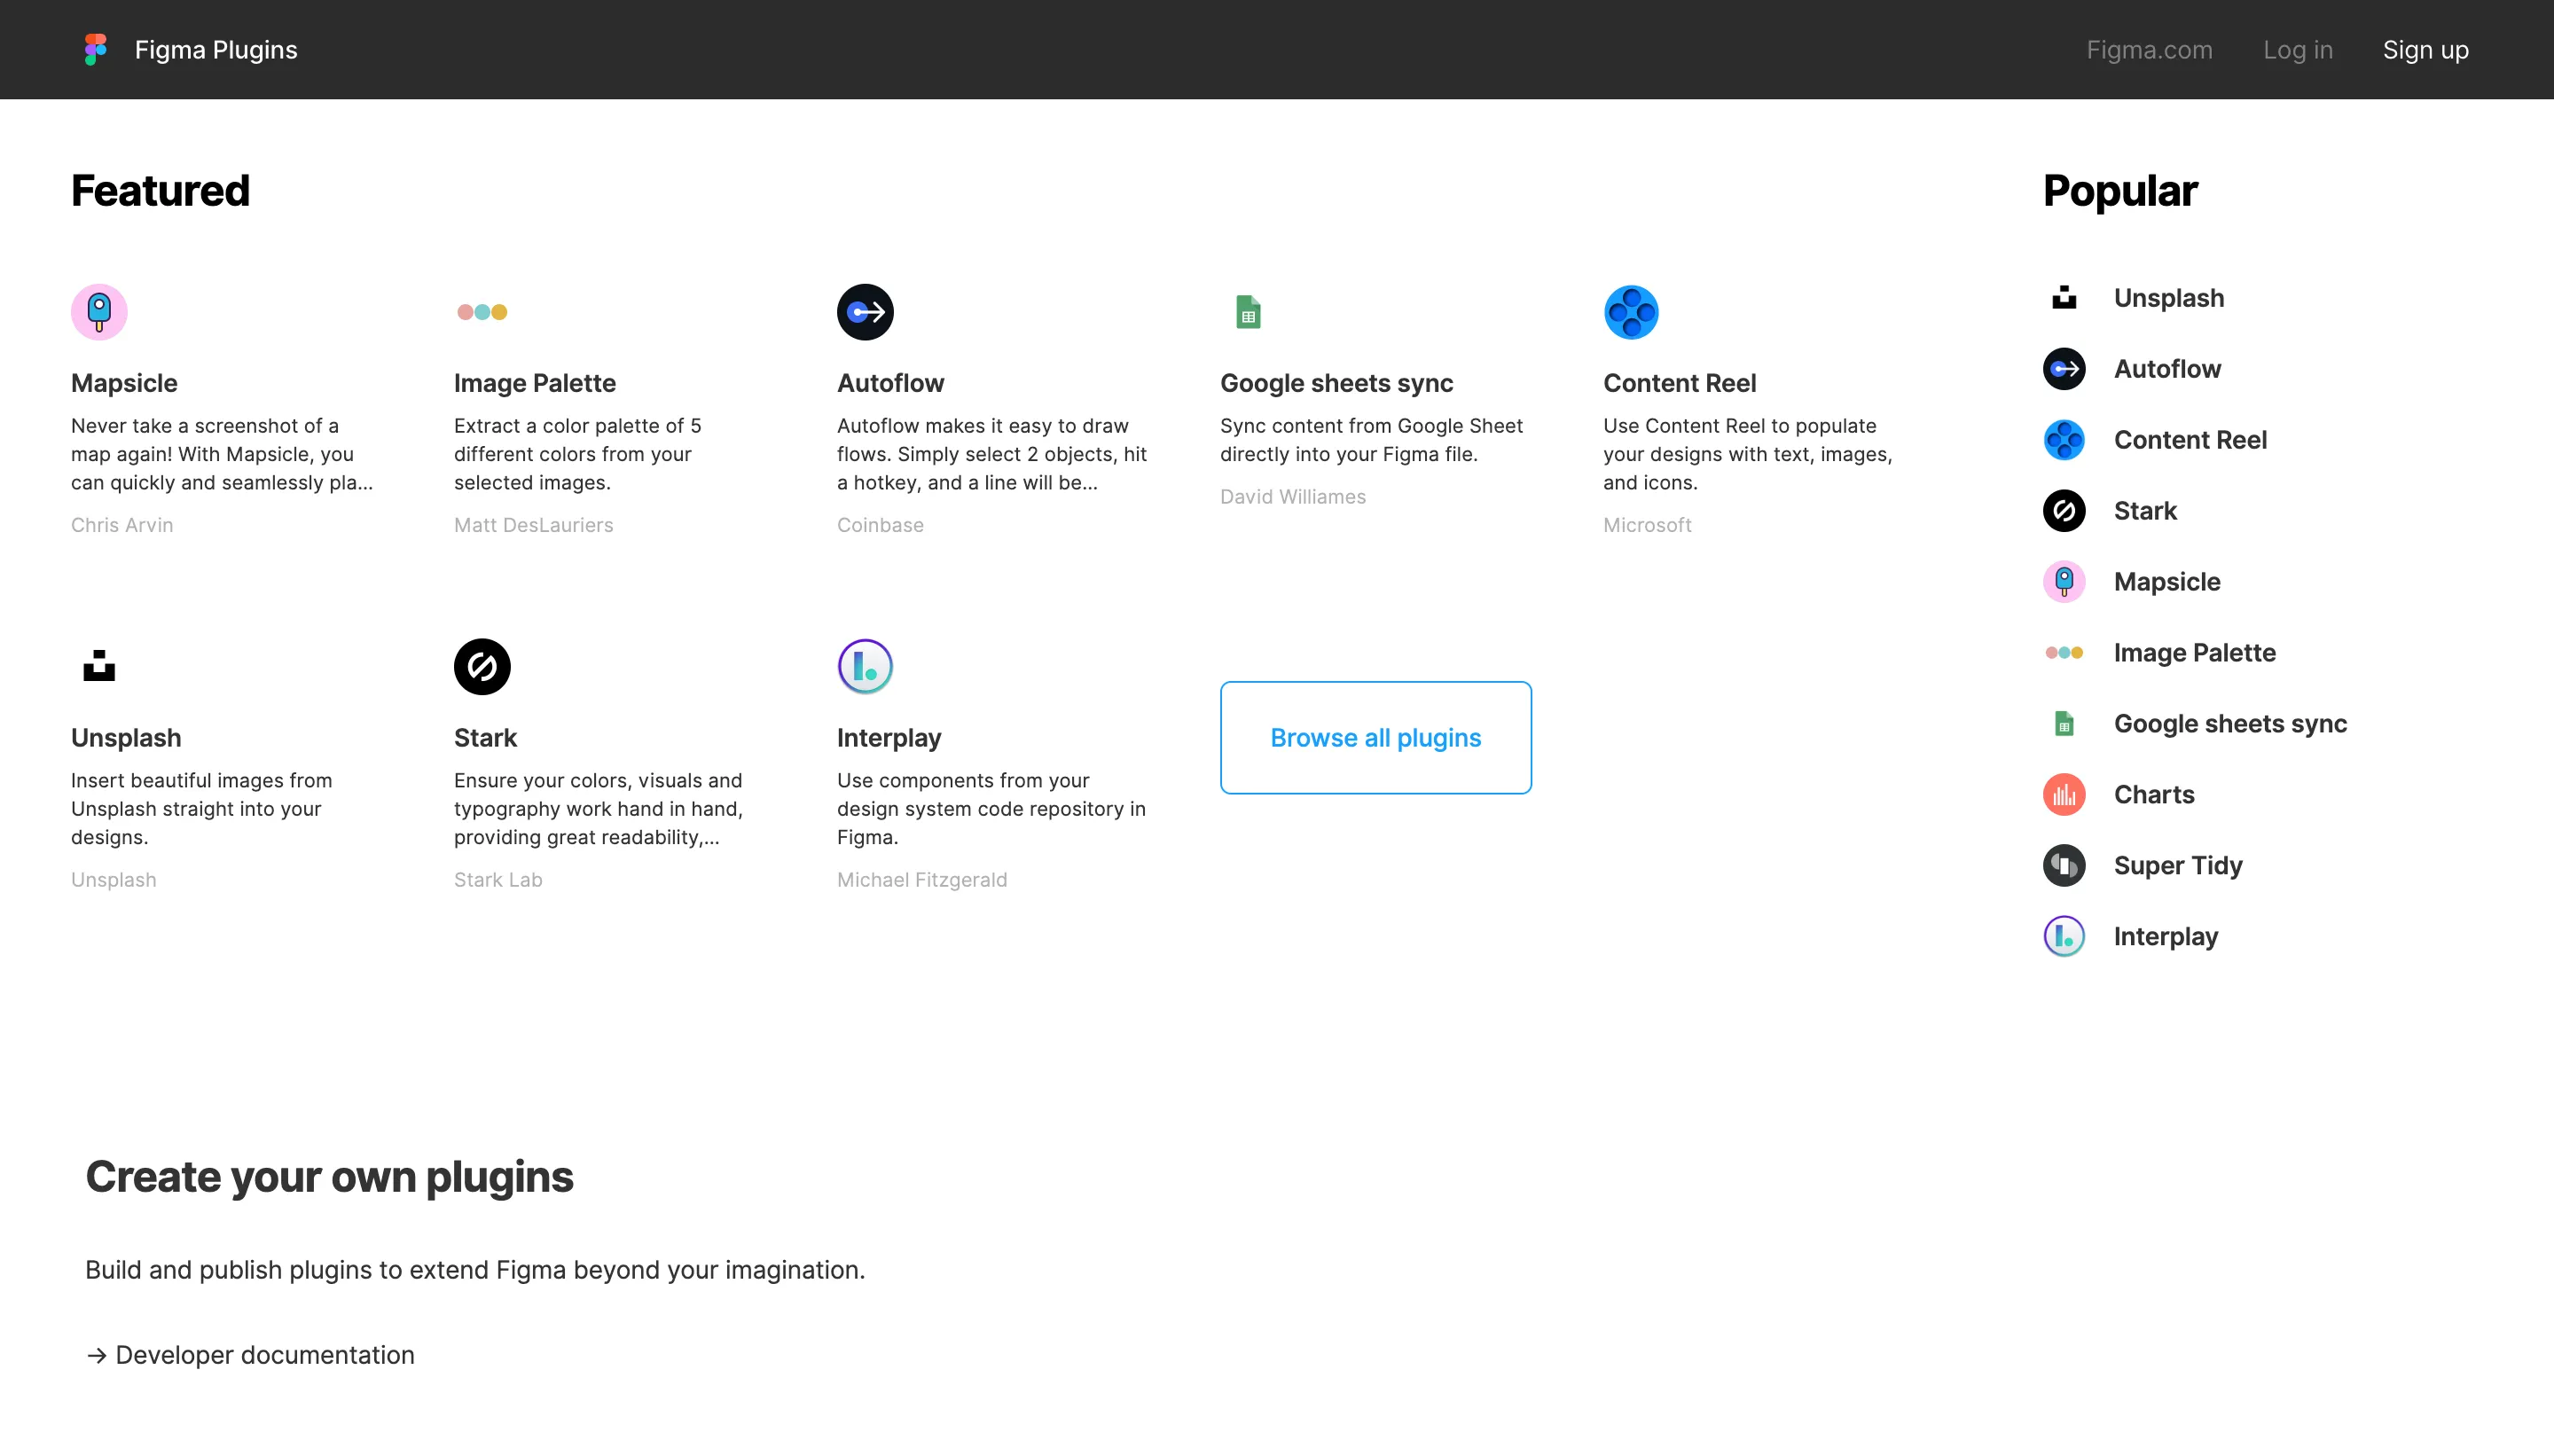Click Log in on the navigation bar
The image size is (2554, 1456).
pyautogui.click(x=2297, y=49)
